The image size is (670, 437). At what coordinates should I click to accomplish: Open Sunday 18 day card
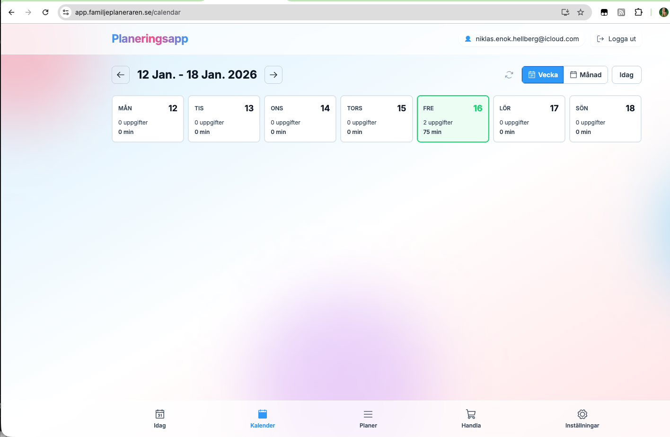point(605,119)
